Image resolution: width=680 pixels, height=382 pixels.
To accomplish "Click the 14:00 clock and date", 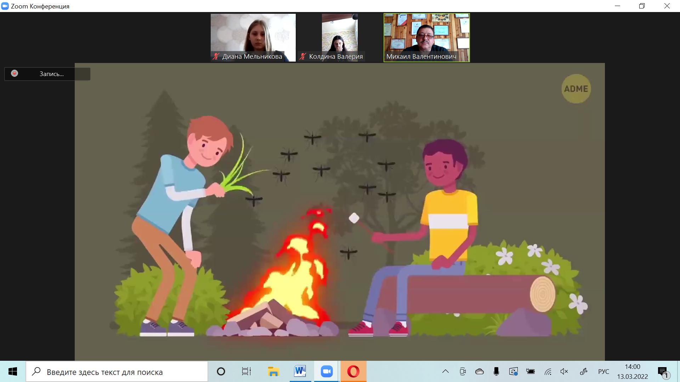I will coord(633,371).
